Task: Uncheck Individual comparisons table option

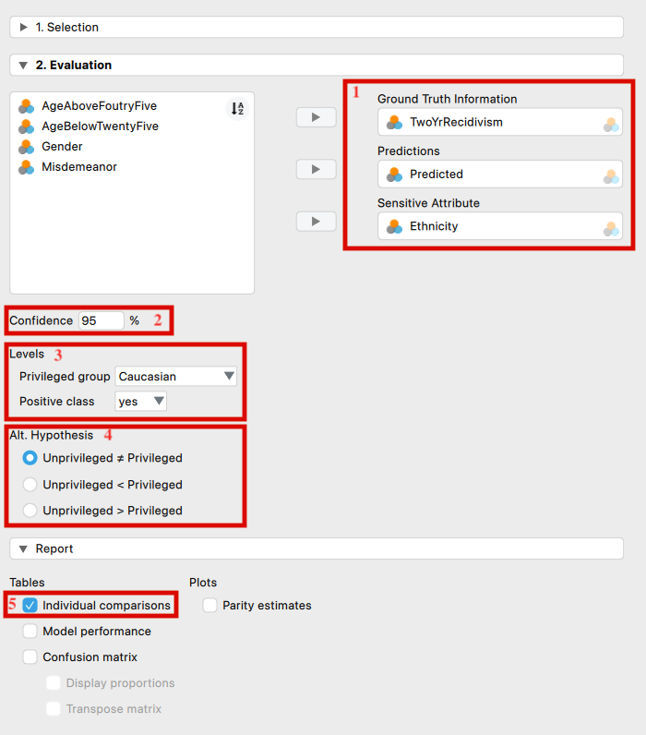Action: pyautogui.click(x=30, y=605)
